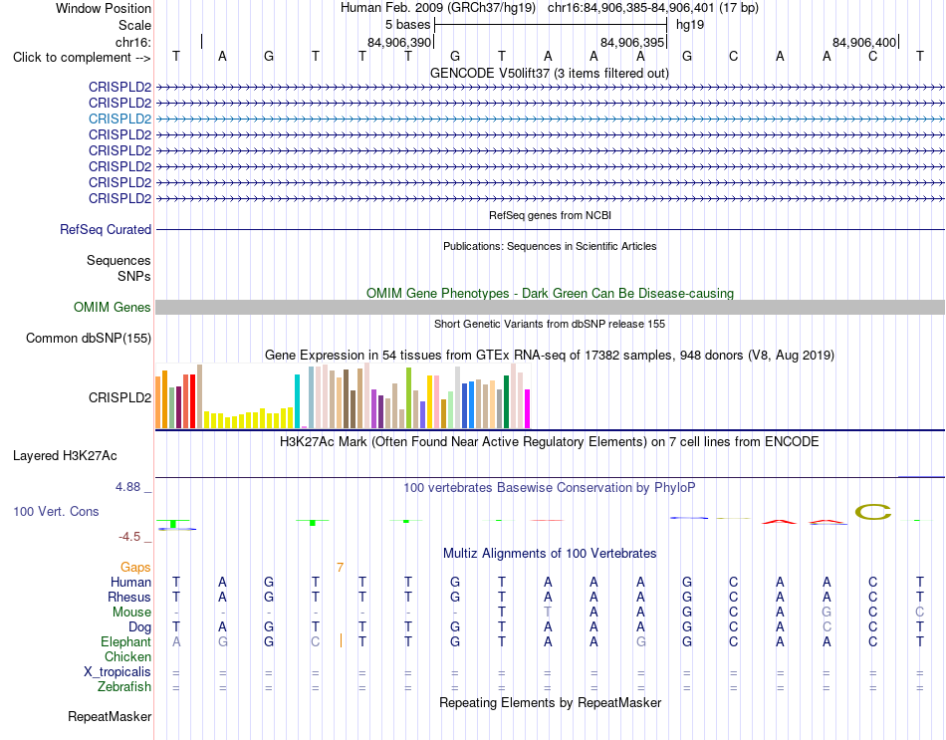Open 'Publications: Sequences in Scientific Articles' title

click(550, 246)
